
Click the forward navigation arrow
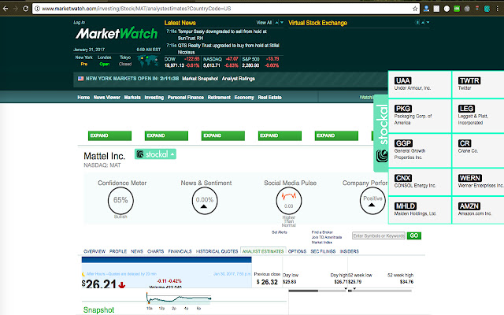pos(15,9)
